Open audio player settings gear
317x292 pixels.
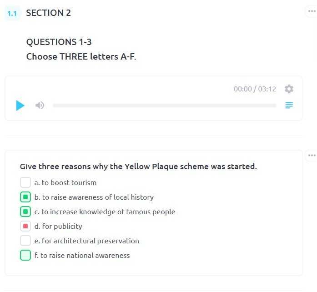(x=289, y=89)
